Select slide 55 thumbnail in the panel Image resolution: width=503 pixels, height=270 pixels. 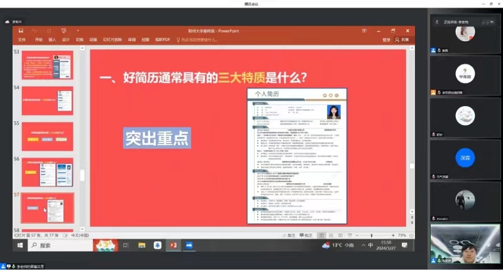[48, 136]
